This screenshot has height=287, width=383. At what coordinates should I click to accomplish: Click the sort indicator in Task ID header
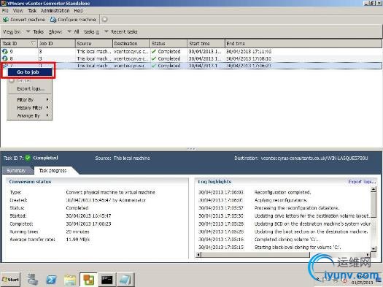[x=33, y=43]
